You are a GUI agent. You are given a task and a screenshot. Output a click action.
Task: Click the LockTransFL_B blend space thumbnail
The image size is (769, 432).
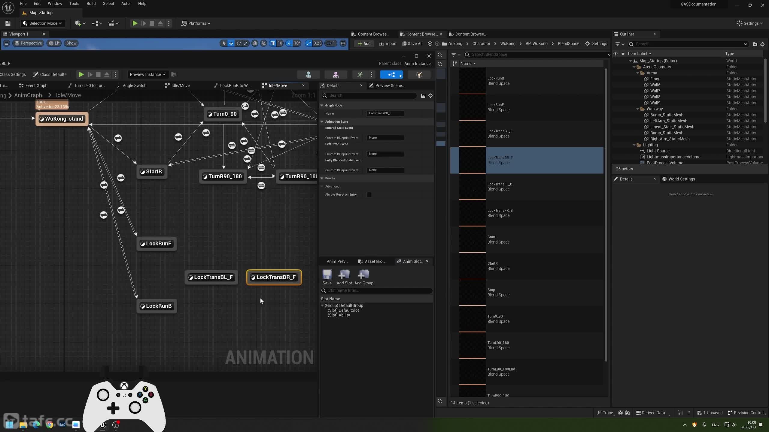(472, 187)
